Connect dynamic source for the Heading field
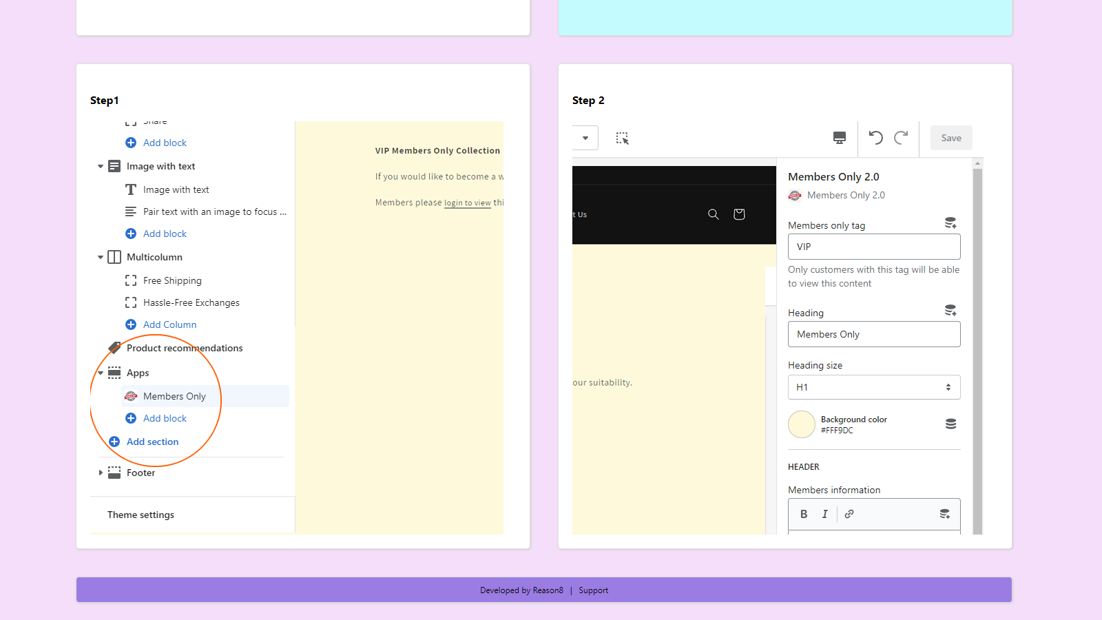 tap(950, 309)
